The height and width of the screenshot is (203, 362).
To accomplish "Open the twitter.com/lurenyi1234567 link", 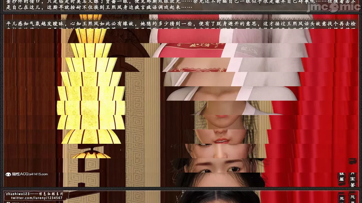I will pos(37,198).
